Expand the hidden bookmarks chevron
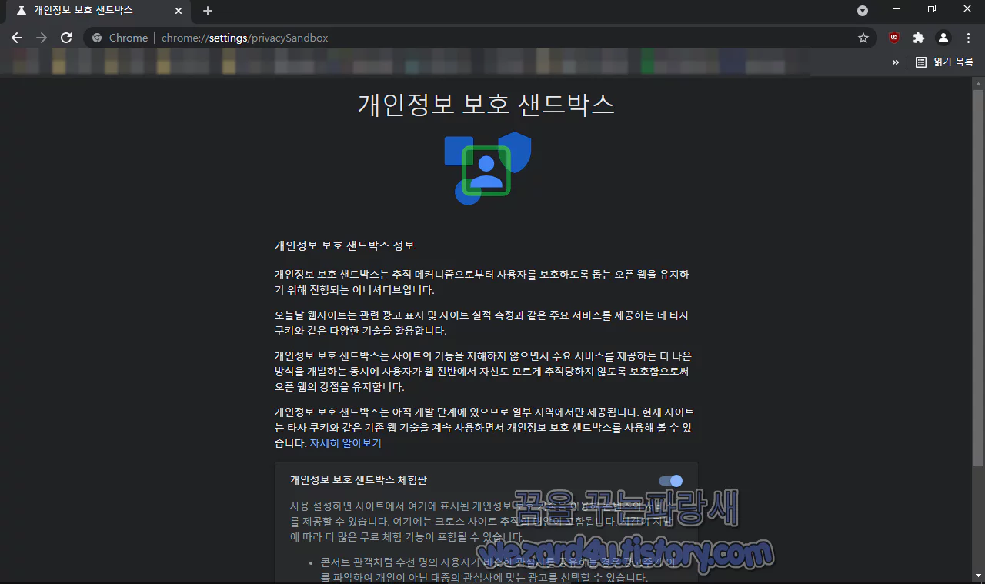The width and height of the screenshot is (985, 584). point(895,62)
